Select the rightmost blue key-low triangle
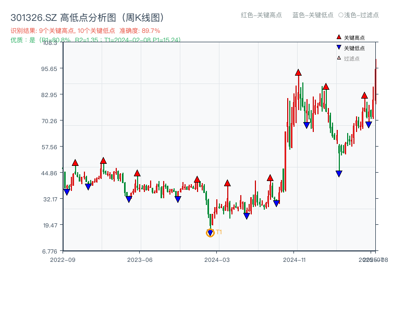The image size is (417, 313). [369, 125]
